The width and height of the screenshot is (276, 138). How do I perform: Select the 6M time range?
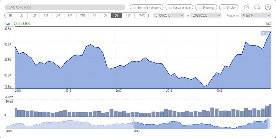click(x=70, y=15)
